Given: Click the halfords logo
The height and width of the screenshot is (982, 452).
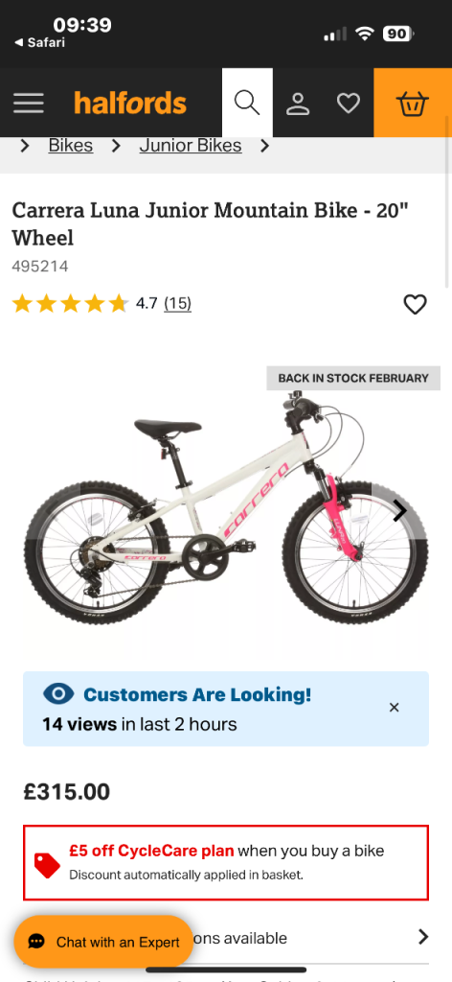Looking at the screenshot, I should pos(130,103).
